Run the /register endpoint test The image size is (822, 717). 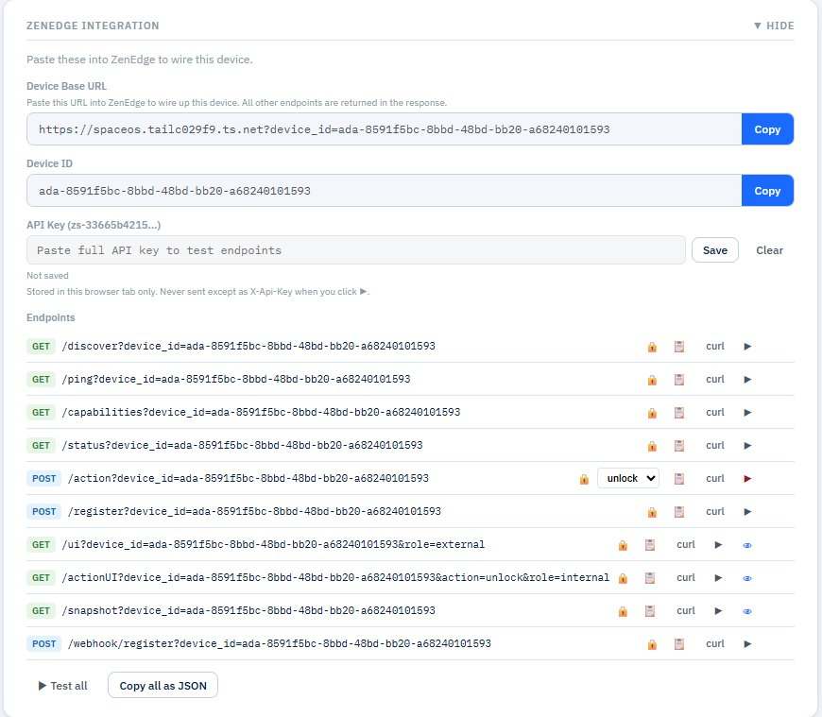[747, 512]
